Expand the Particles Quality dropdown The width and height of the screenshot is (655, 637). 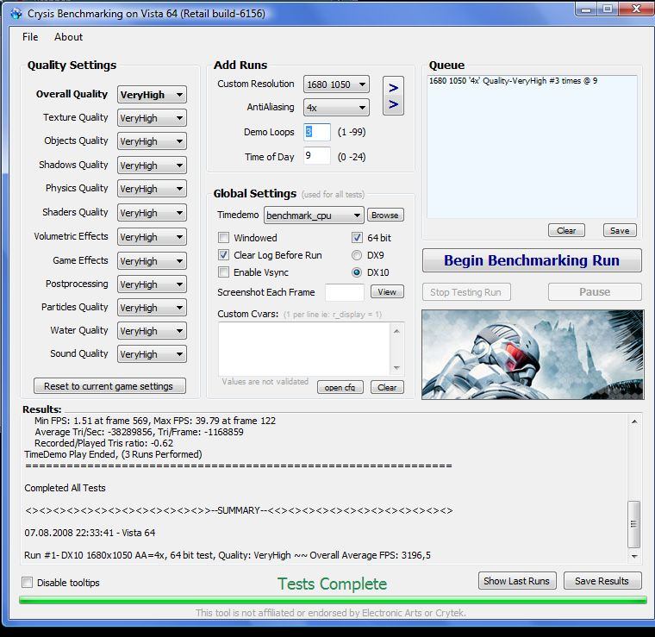coord(152,308)
